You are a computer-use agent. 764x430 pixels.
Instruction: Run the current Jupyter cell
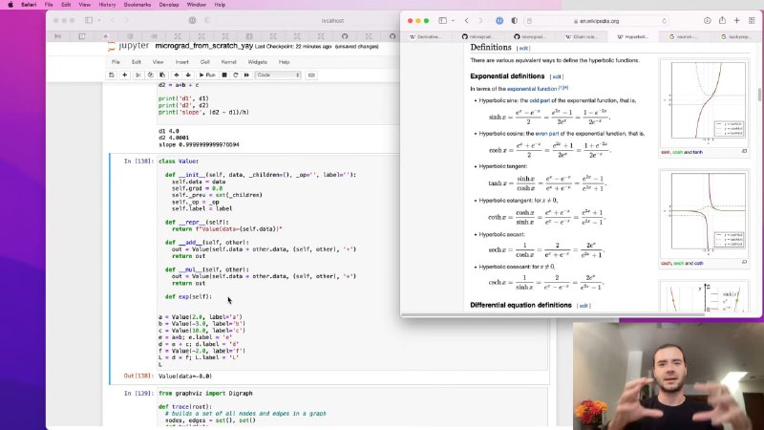pos(207,75)
